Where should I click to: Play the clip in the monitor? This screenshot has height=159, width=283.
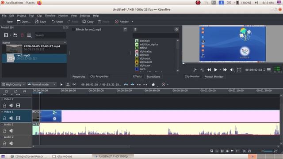215,70
